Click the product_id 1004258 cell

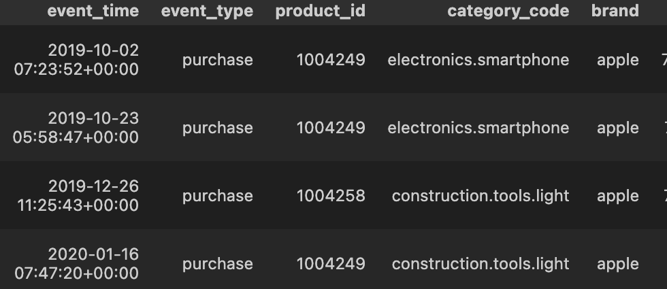pos(331,196)
